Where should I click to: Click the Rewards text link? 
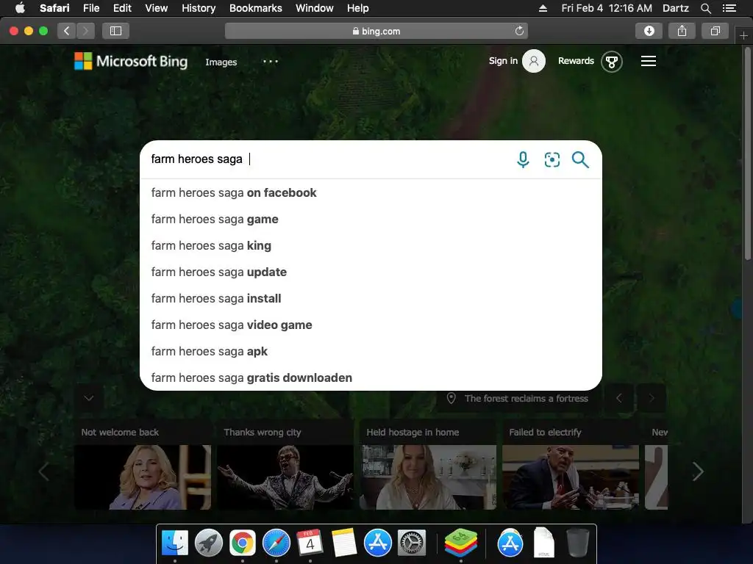[576, 61]
